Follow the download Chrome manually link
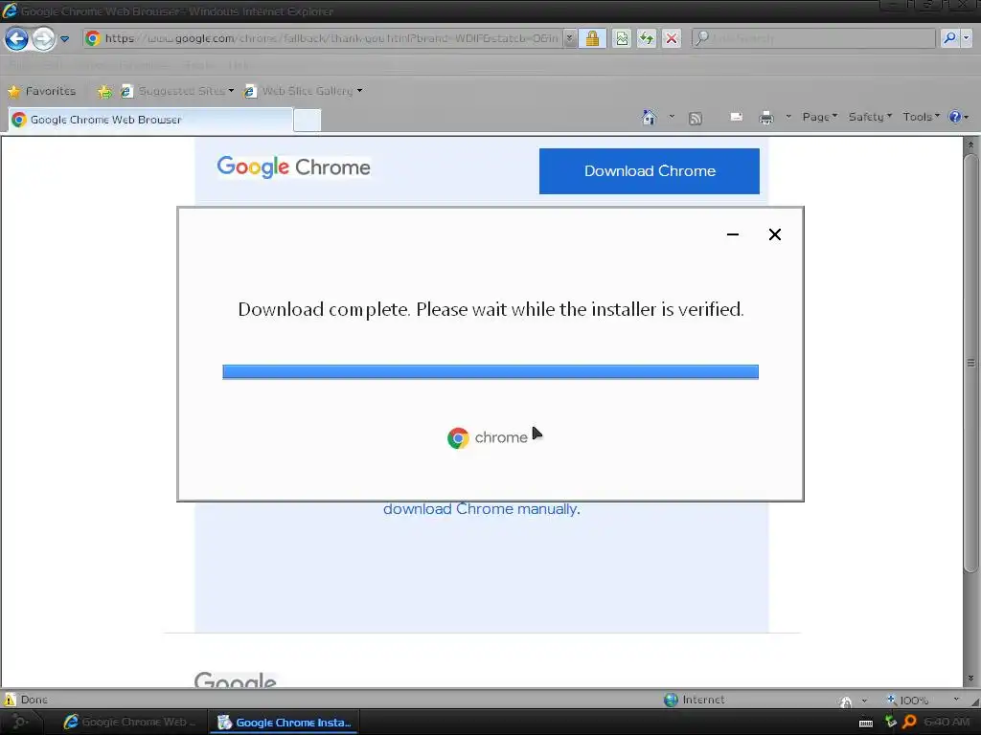This screenshot has height=735, width=981. point(482,509)
